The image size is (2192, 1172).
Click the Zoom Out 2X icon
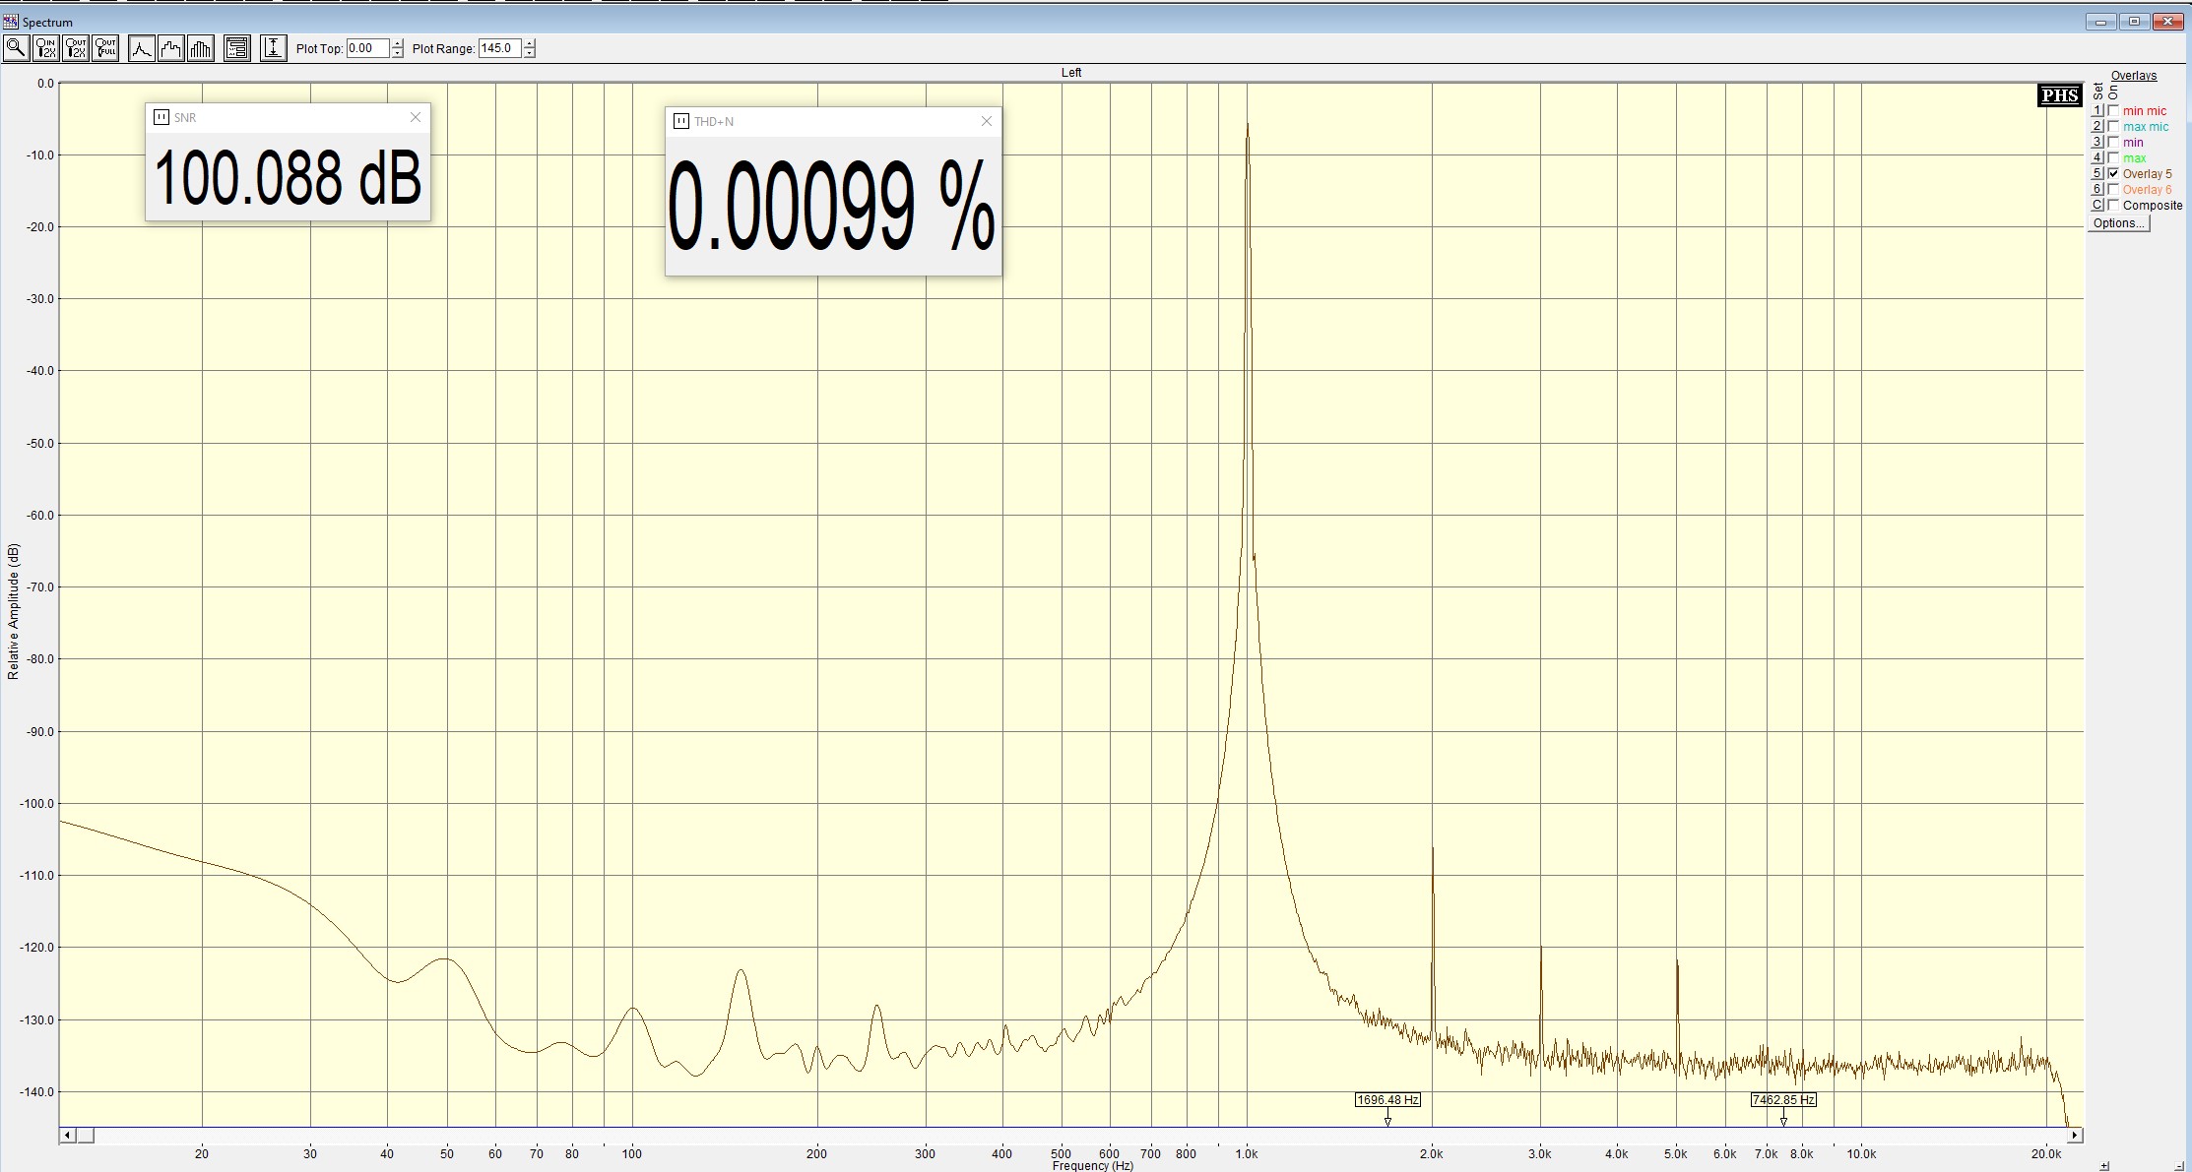[76, 48]
